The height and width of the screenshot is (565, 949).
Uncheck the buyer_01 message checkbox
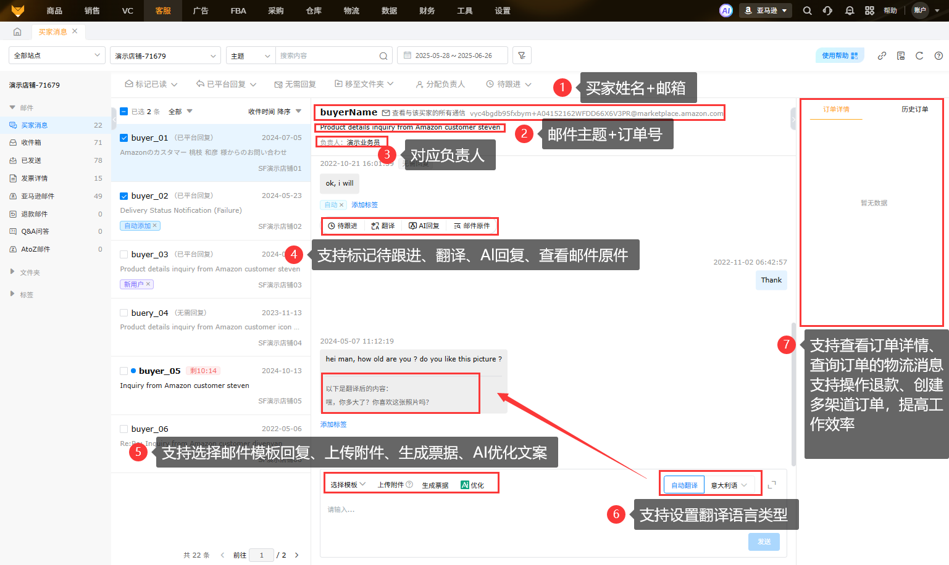click(x=123, y=138)
